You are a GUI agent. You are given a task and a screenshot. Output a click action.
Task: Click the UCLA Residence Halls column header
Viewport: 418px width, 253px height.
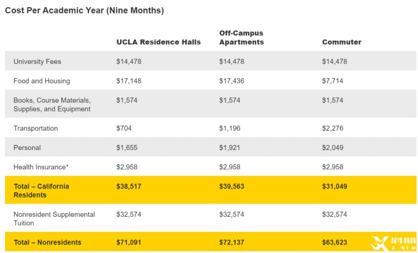point(158,42)
